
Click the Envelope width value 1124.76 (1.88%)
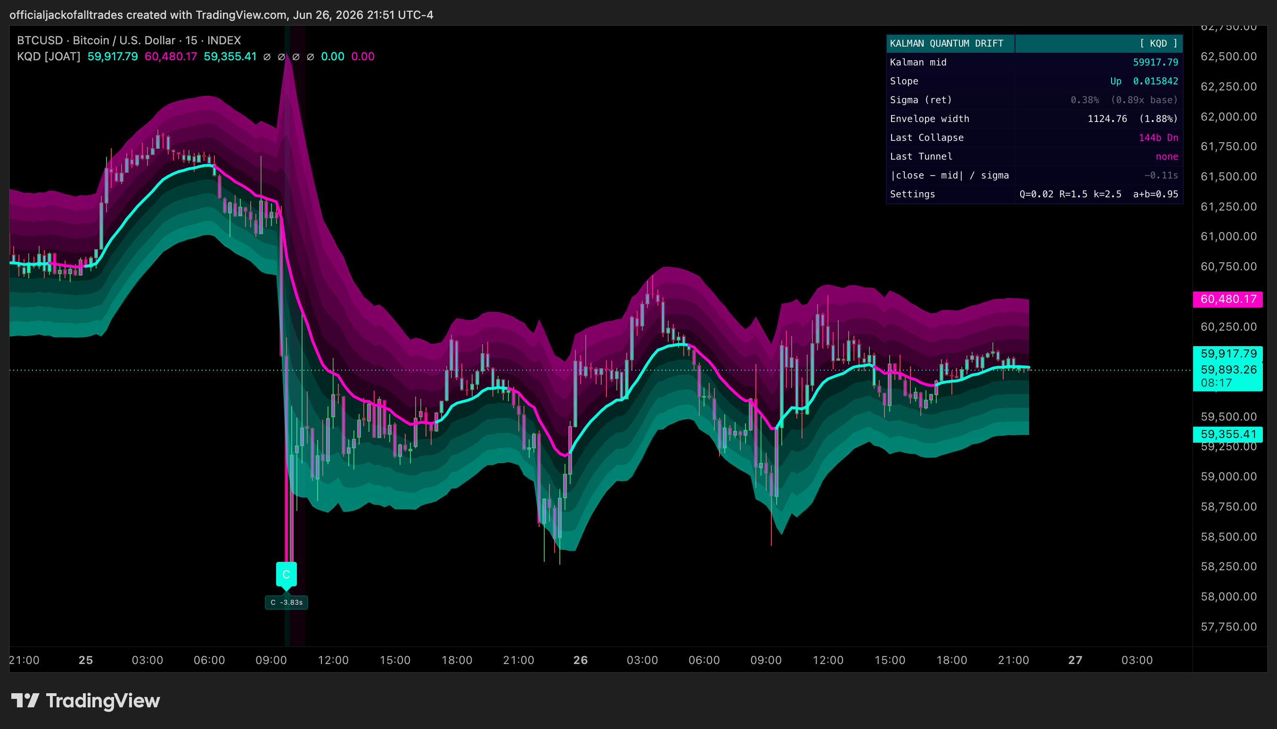pos(1132,119)
